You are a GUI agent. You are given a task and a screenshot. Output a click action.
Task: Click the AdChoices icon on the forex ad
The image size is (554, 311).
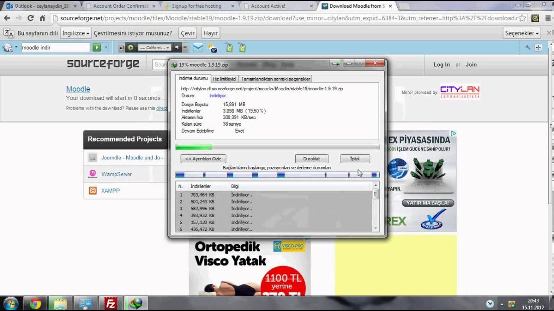click(453, 133)
